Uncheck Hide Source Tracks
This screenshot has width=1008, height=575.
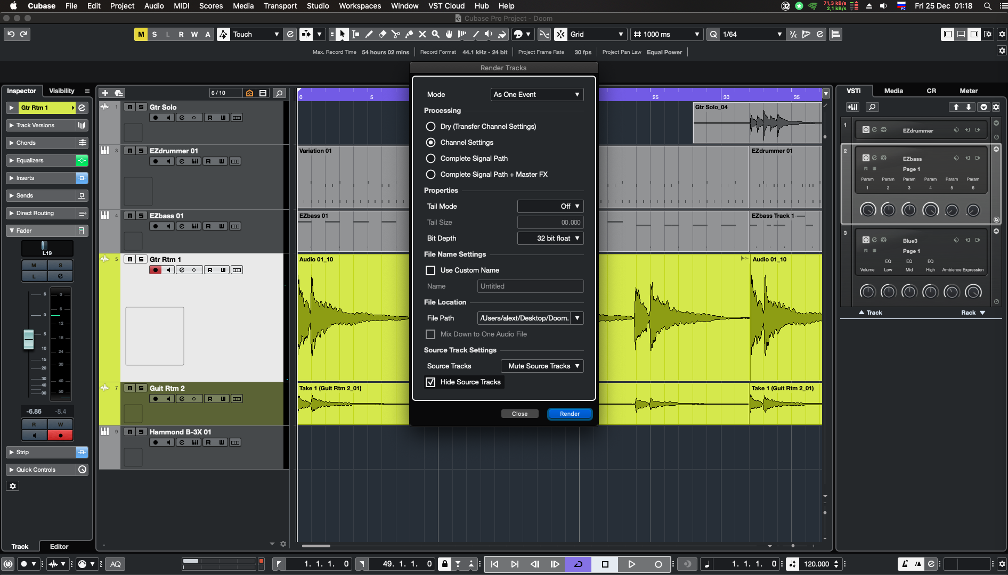click(430, 382)
